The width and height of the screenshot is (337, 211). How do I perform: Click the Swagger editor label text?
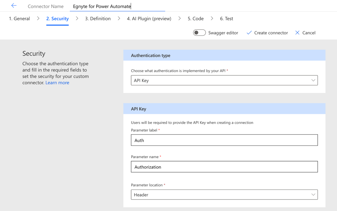223,33
